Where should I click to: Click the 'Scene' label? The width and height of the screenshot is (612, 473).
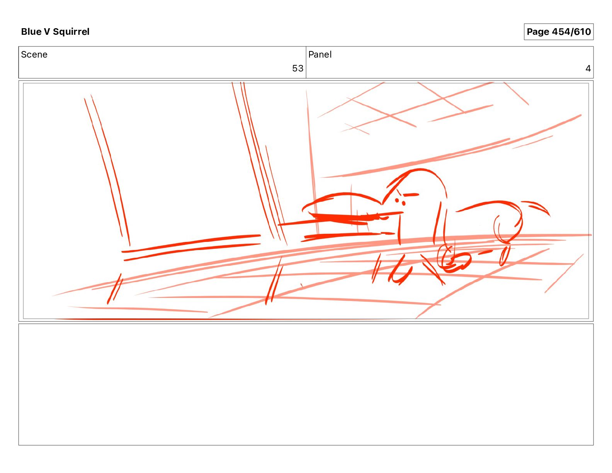[34, 54]
